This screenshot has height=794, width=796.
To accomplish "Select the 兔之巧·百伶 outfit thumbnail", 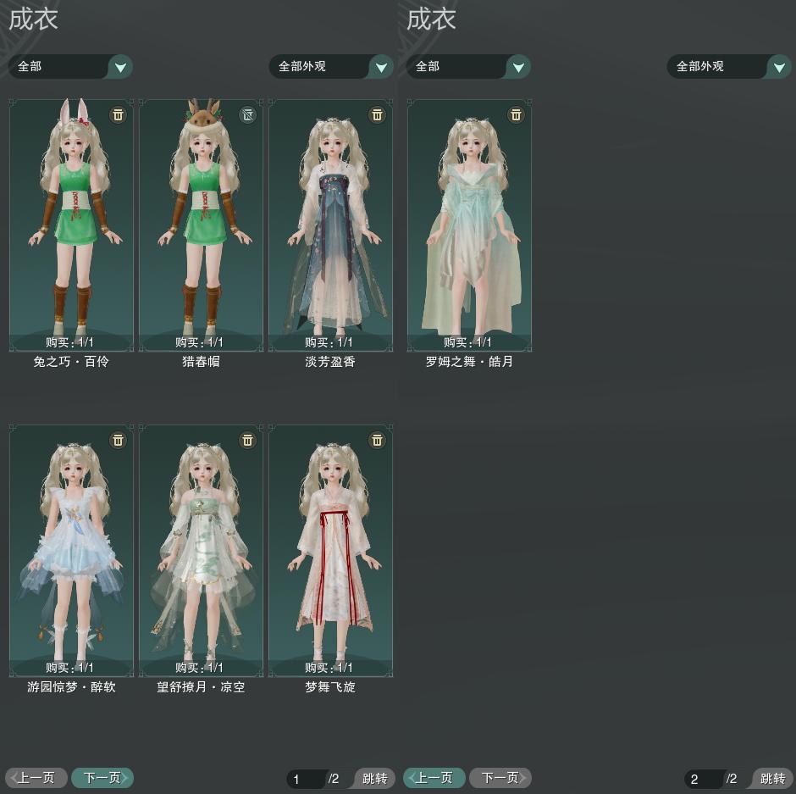I will pyautogui.click(x=71, y=225).
